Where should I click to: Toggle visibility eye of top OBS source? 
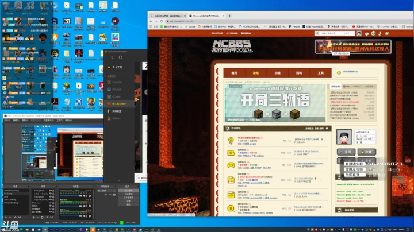[51, 191]
